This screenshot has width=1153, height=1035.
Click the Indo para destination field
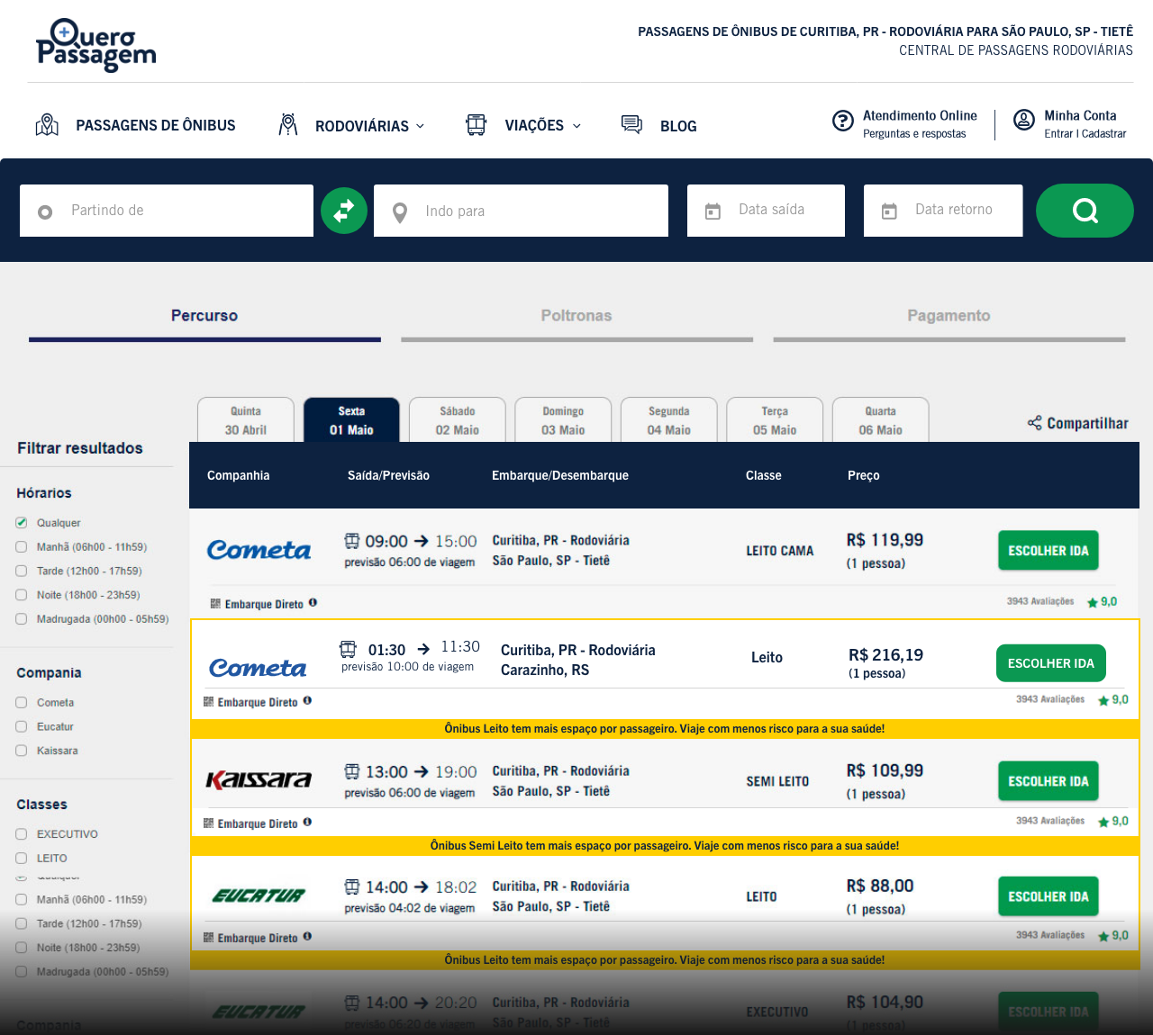point(521,211)
